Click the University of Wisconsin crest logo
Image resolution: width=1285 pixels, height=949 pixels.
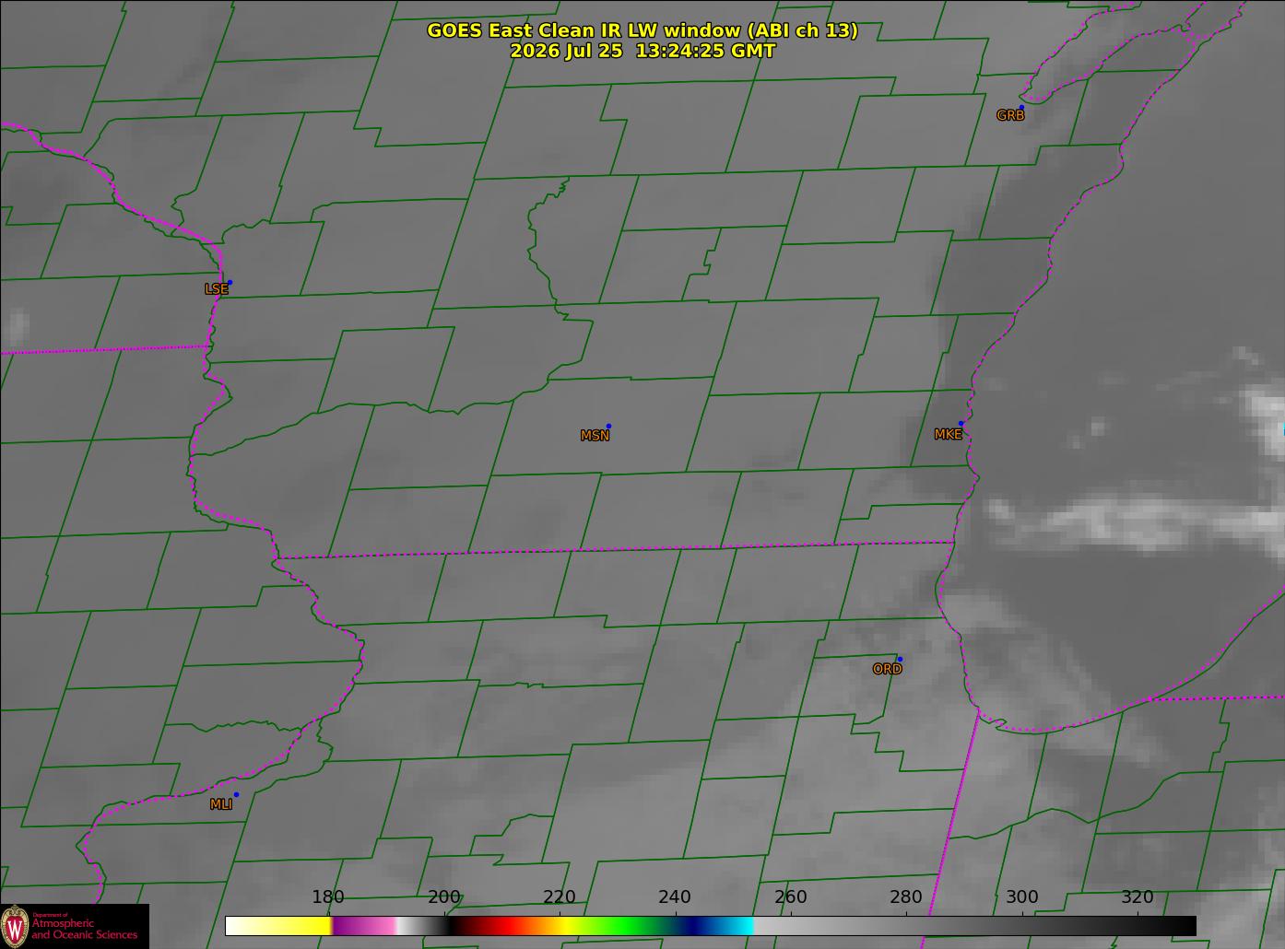click(x=15, y=926)
